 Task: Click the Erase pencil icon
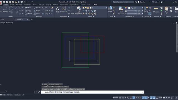pyautogui.click(x=52, y=8)
